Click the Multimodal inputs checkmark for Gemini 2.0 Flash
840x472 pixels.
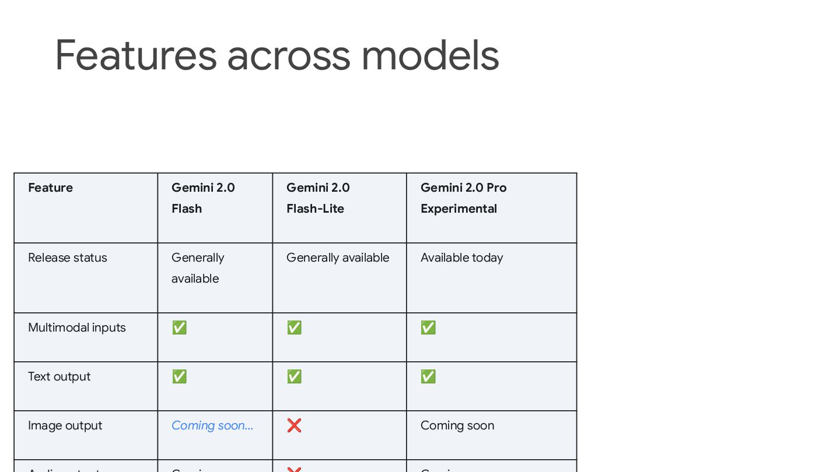(x=179, y=327)
